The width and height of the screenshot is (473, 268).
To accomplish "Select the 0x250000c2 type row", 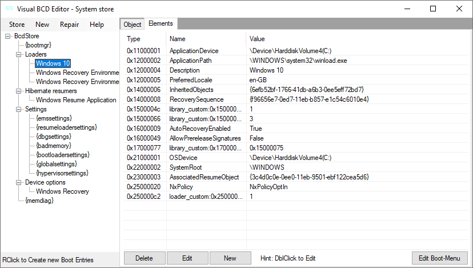I will pyautogui.click(x=296, y=197).
